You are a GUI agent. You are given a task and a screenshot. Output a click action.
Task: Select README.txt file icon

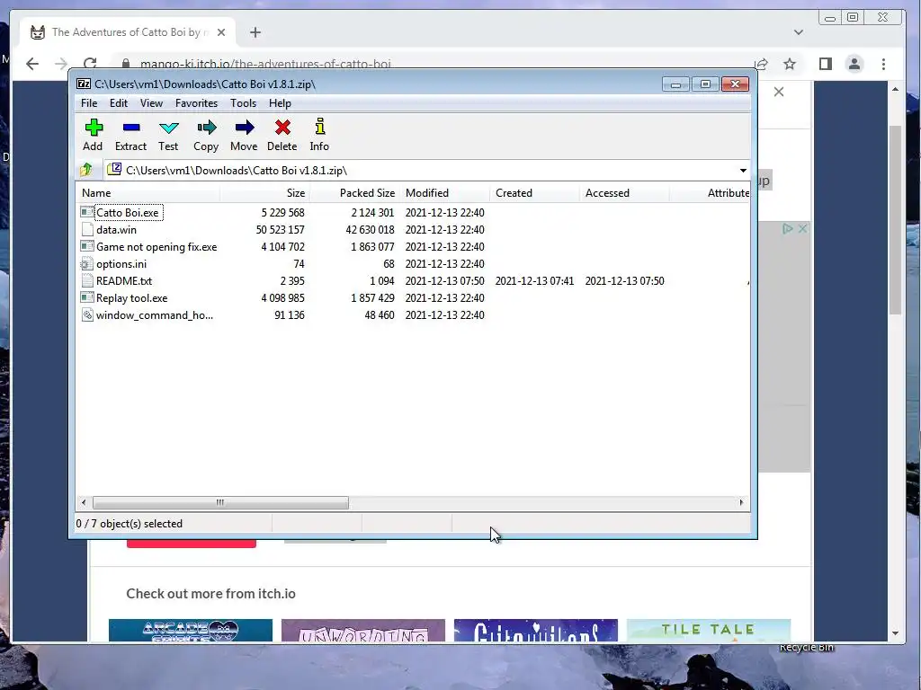tap(87, 281)
